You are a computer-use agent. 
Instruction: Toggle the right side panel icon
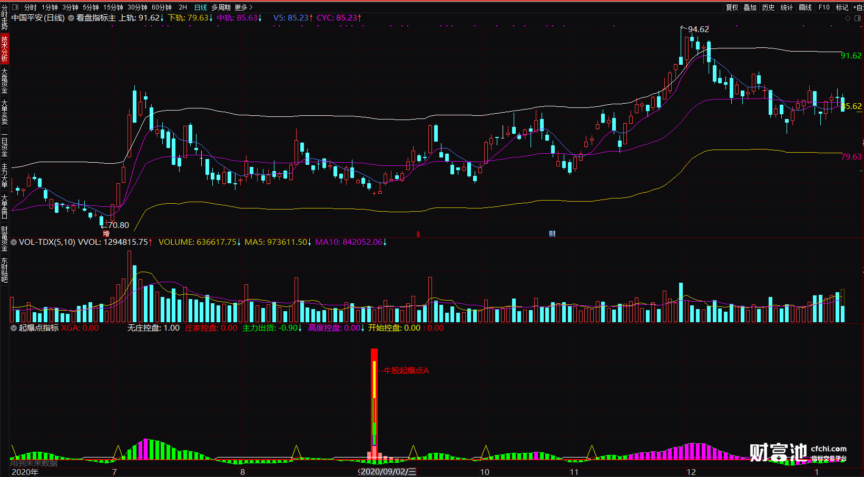[857, 18]
